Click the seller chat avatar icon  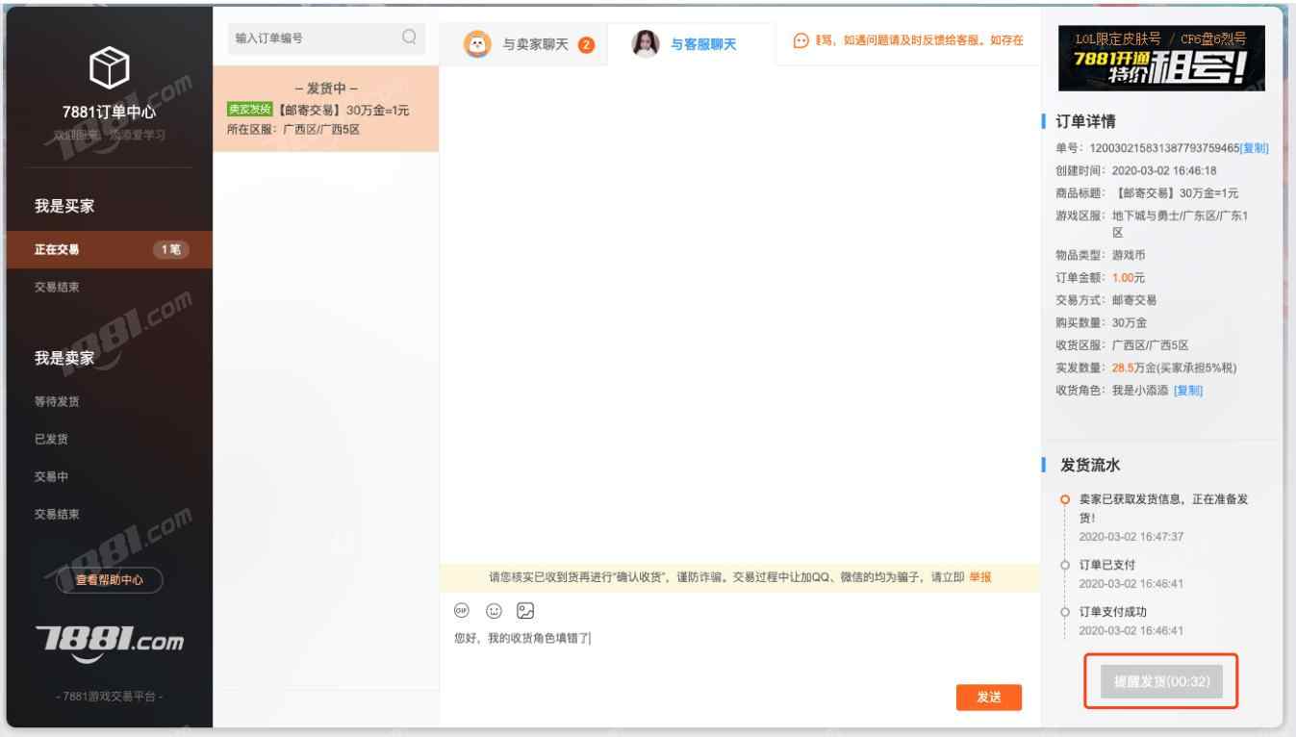coord(476,44)
